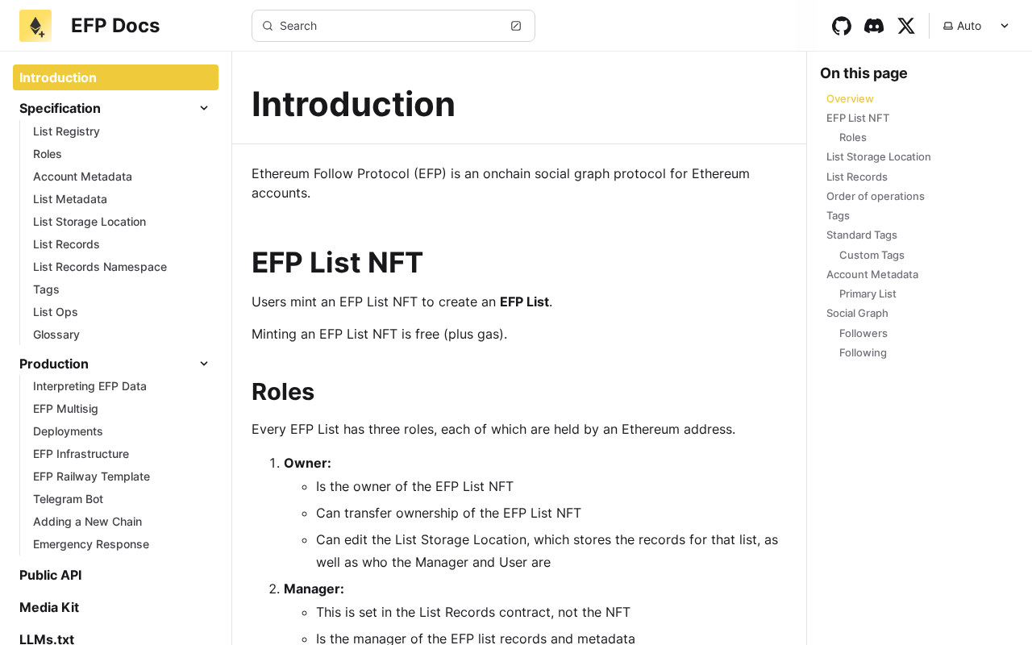Click the slash shortcut icon in search
The image size is (1032, 645).
516,26
